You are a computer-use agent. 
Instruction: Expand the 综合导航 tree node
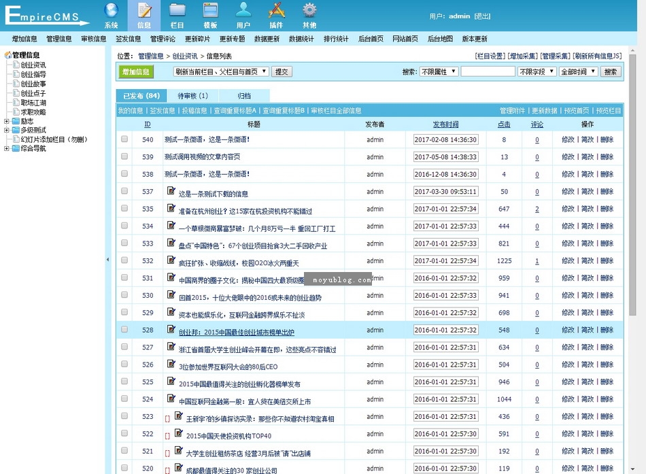tap(7, 148)
